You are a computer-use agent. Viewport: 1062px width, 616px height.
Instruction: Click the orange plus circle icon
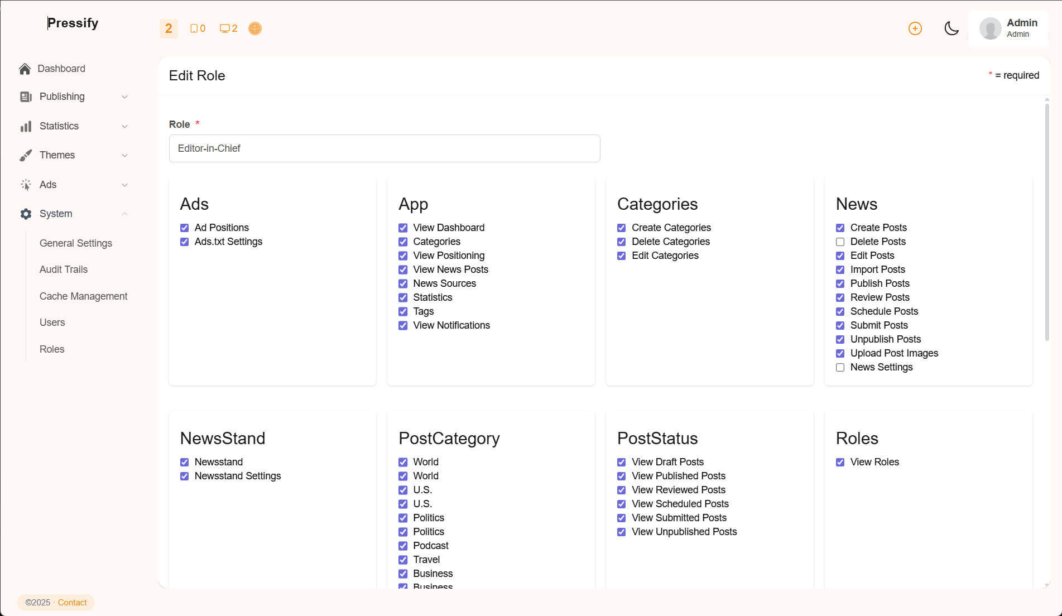click(915, 28)
